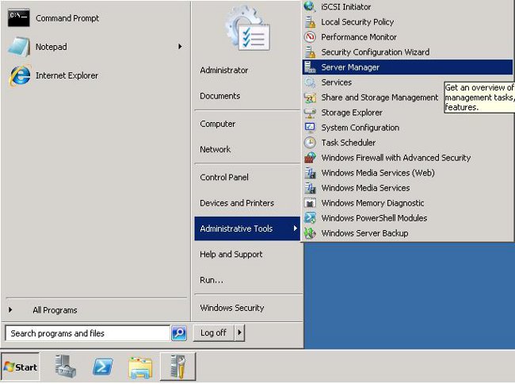Click the Log off button
Image resolution: width=515 pixels, height=384 pixels.
click(x=213, y=332)
